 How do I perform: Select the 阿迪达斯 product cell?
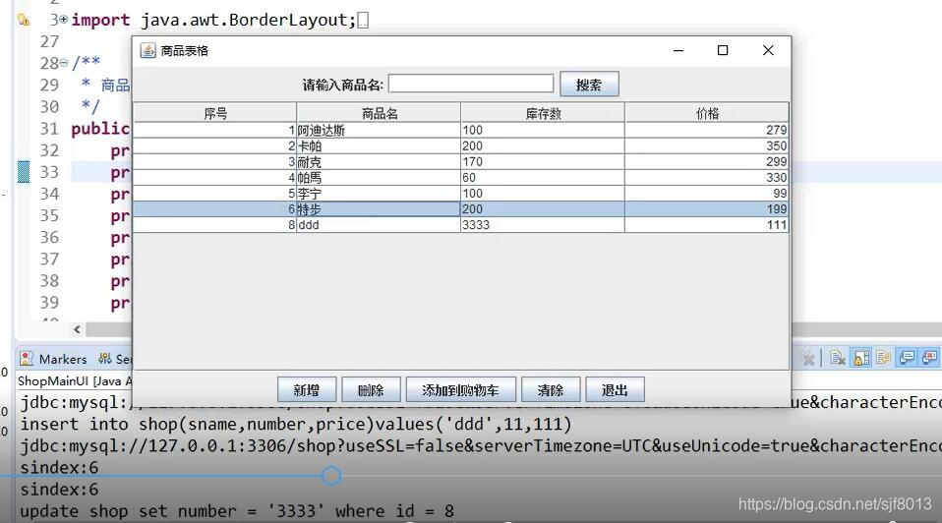(379, 131)
